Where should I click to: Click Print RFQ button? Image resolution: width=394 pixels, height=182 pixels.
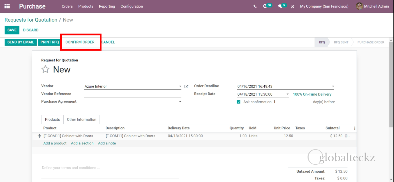pyautogui.click(x=49, y=42)
